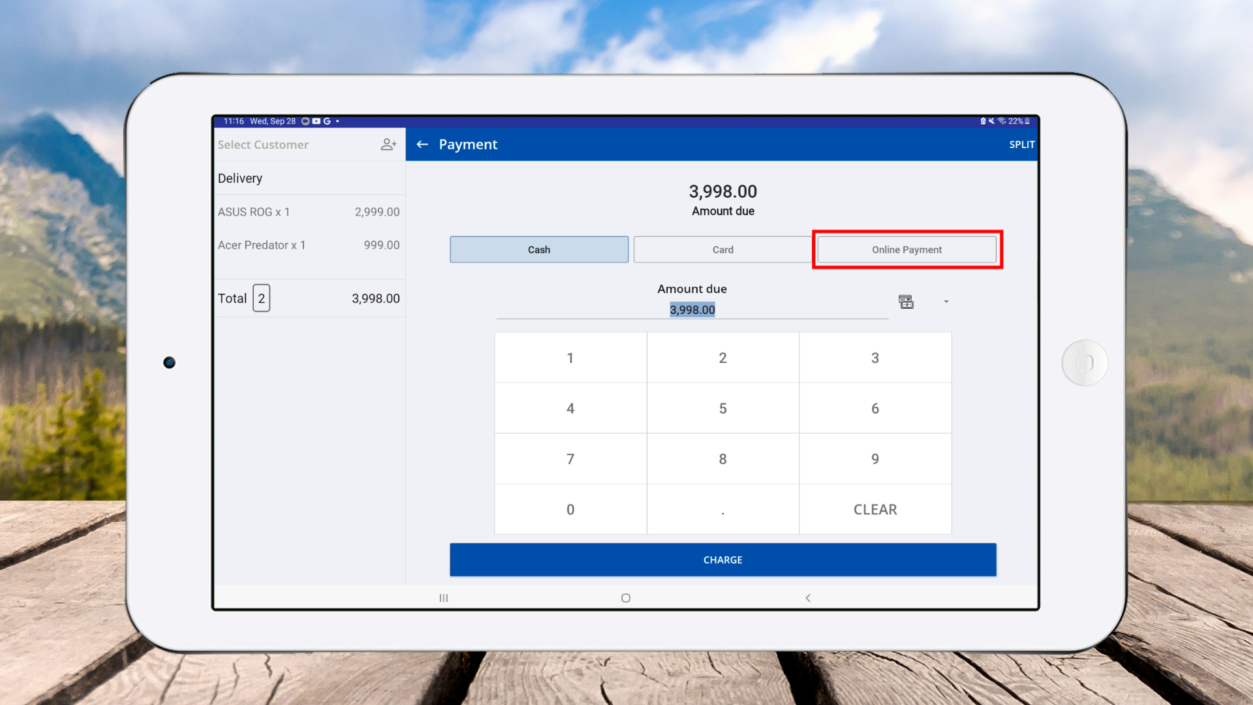Tap the item count badge beside Total
Screen dimensions: 1253x705
coord(261,298)
